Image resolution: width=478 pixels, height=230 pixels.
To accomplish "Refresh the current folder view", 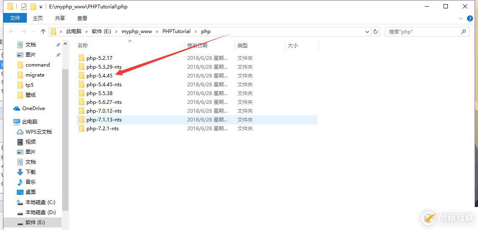I will 376,32.
